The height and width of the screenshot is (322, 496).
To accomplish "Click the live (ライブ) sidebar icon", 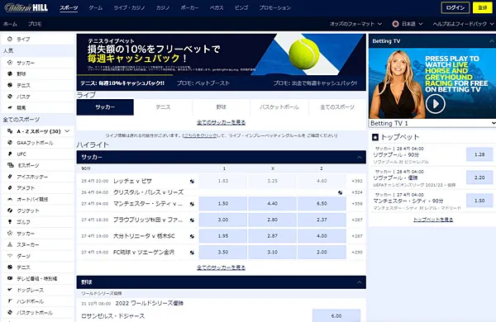I will click(10, 39).
